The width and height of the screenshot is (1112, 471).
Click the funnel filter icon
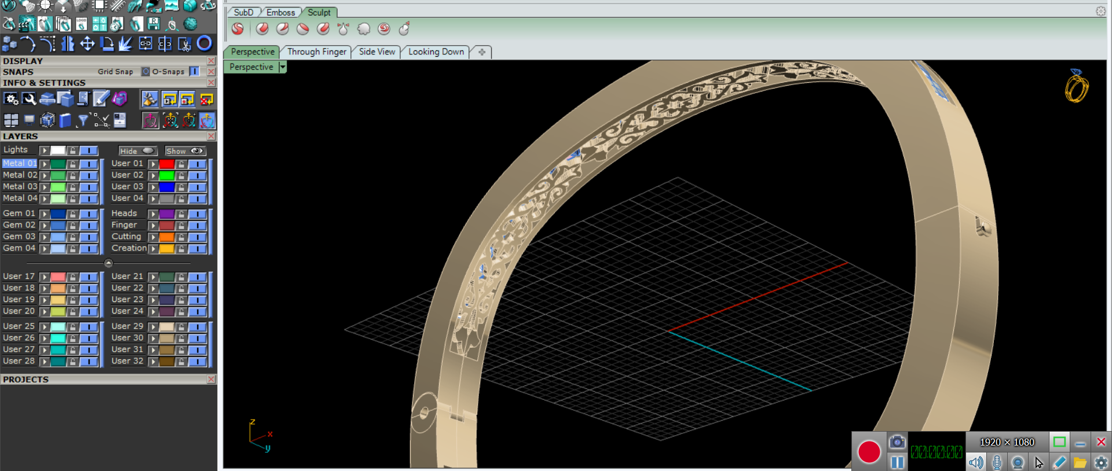(83, 120)
